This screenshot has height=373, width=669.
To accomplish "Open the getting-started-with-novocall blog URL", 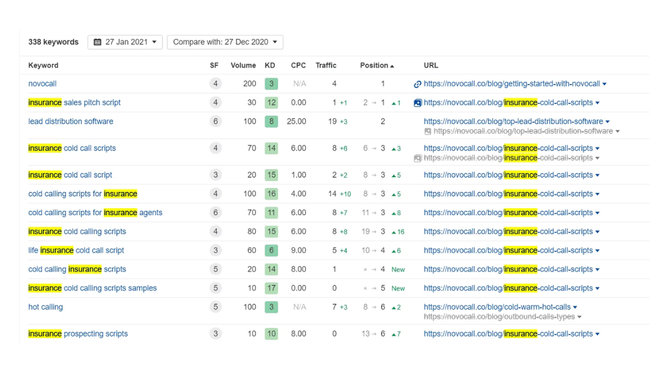I will click(x=512, y=84).
